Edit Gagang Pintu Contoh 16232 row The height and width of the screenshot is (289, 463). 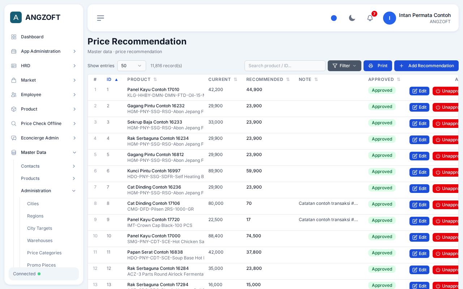tap(419, 107)
